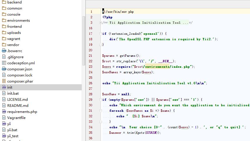Select the frontend folder in the tree
This screenshot has height=141, width=250.
coord(14,27)
